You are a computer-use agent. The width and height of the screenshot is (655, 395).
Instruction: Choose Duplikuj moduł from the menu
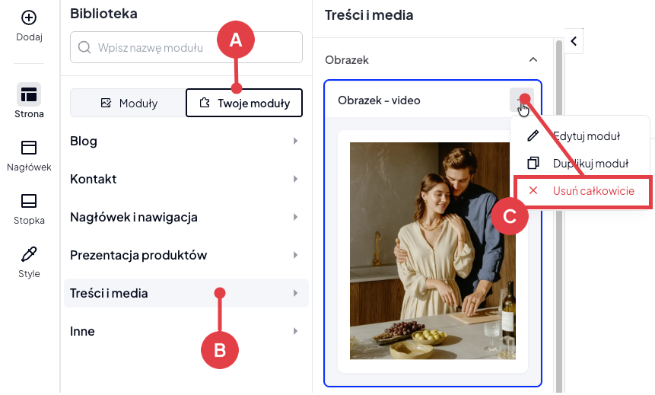(580, 163)
